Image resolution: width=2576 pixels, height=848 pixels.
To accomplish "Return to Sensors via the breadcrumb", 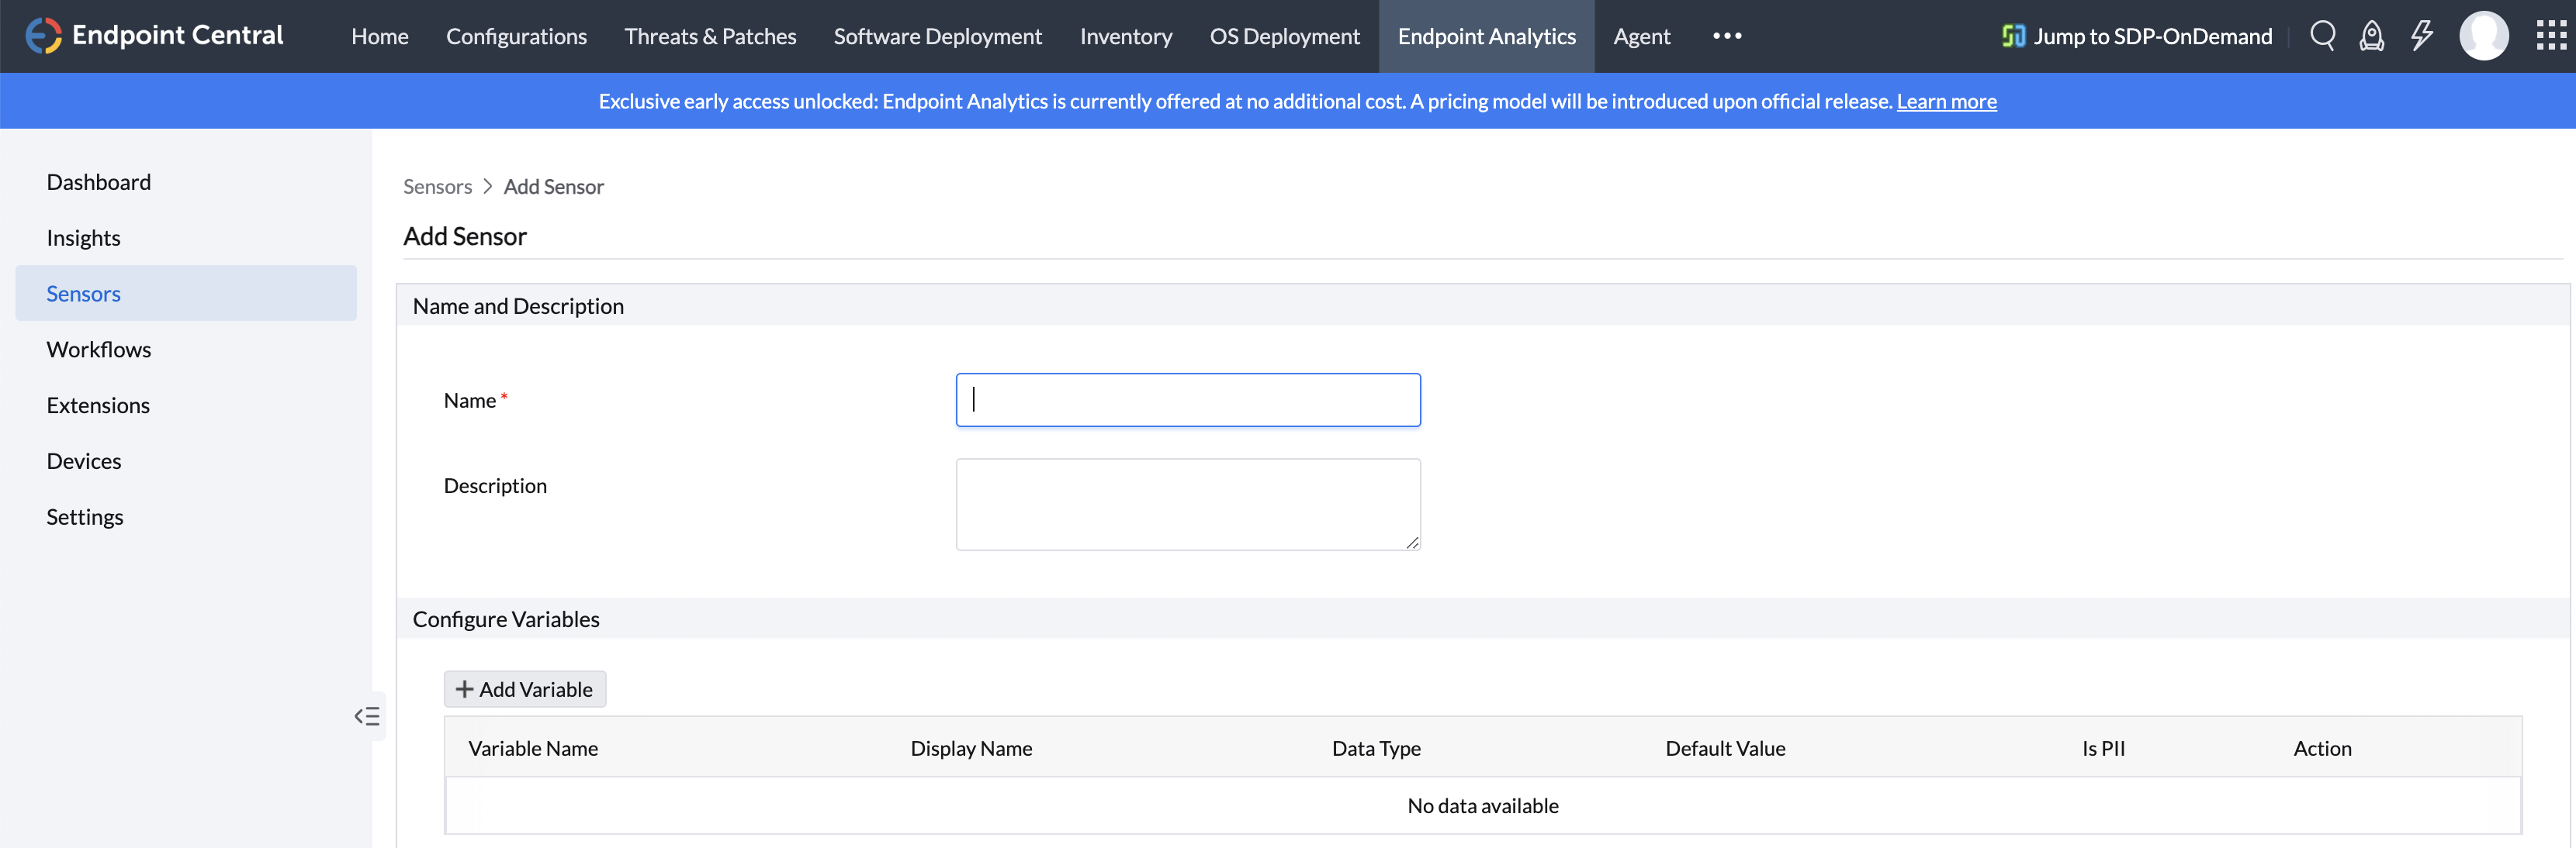I will point(437,186).
